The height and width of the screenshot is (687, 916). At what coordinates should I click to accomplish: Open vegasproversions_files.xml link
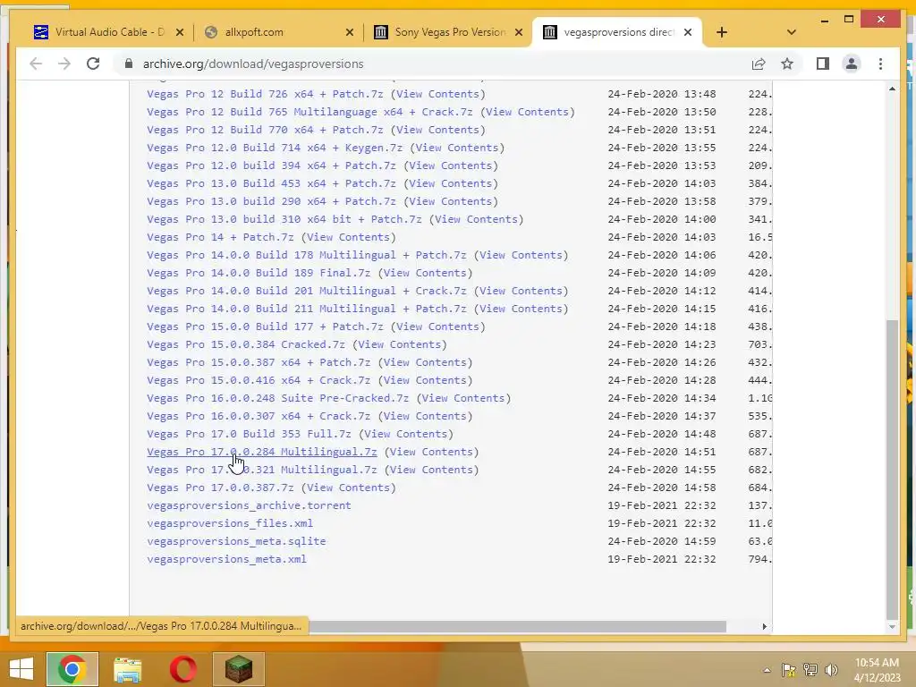[x=230, y=523]
